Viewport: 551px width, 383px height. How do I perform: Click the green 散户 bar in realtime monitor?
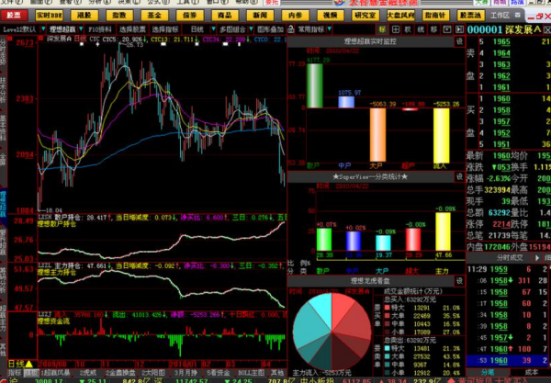pyautogui.click(x=315, y=85)
